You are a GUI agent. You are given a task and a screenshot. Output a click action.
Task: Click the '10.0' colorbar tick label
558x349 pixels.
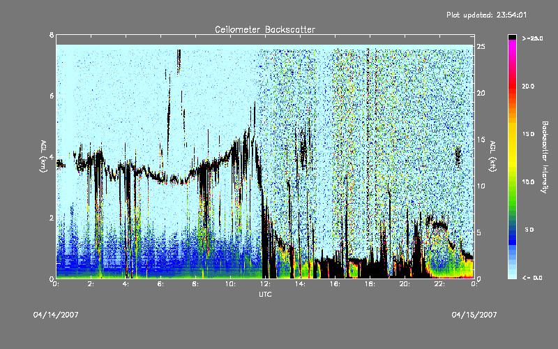coord(528,182)
